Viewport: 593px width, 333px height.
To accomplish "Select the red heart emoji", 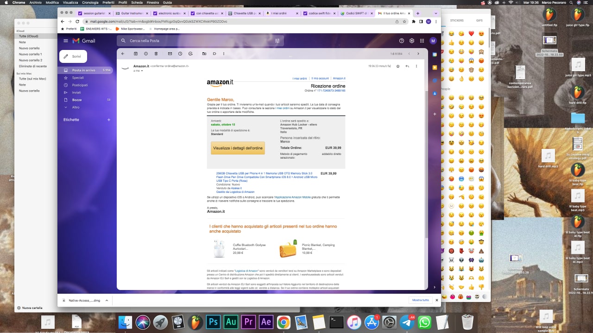I will [x=471, y=34].
